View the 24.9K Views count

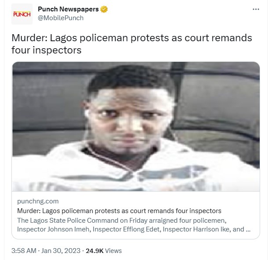point(104,251)
